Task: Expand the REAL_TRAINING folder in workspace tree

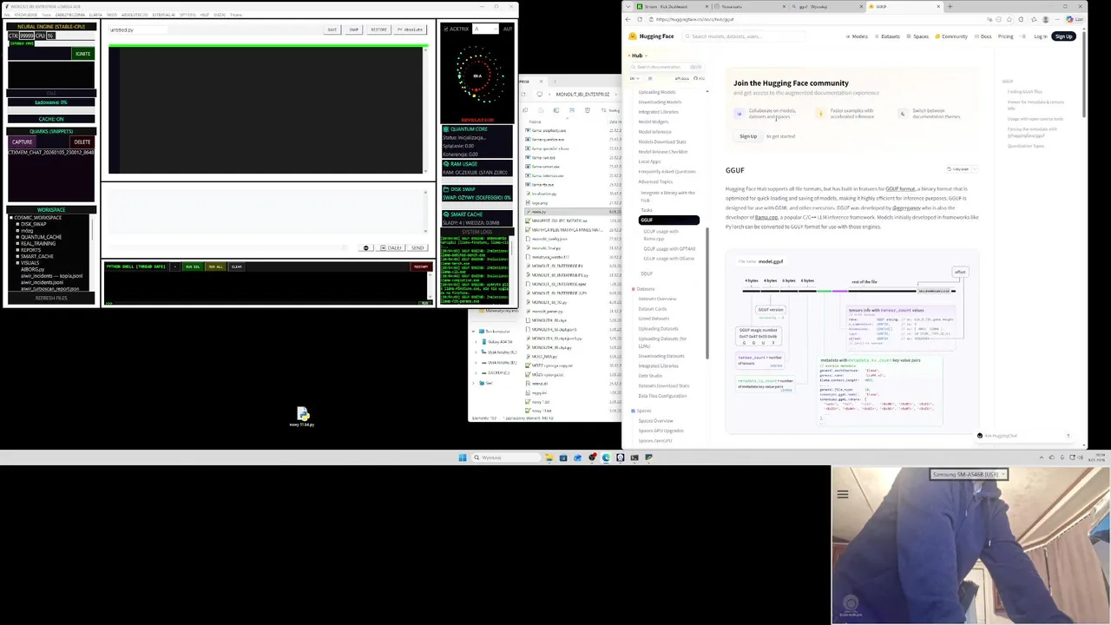Action: [17, 244]
